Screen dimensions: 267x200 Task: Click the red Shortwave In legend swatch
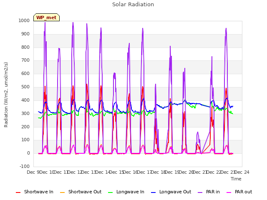pyautogui.click(x=18, y=192)
